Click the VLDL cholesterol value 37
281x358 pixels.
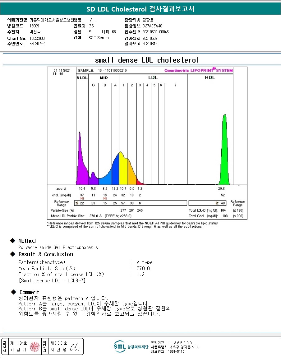pyautogui.click(x=82, y=195)
